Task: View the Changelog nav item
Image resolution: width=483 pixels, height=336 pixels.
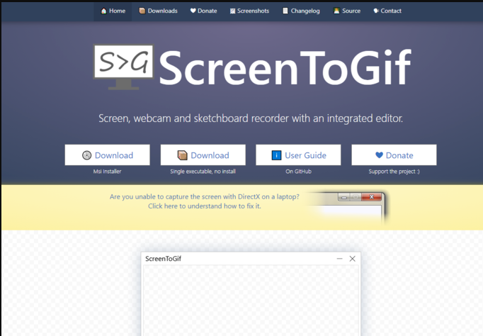Action: [301, 11]
